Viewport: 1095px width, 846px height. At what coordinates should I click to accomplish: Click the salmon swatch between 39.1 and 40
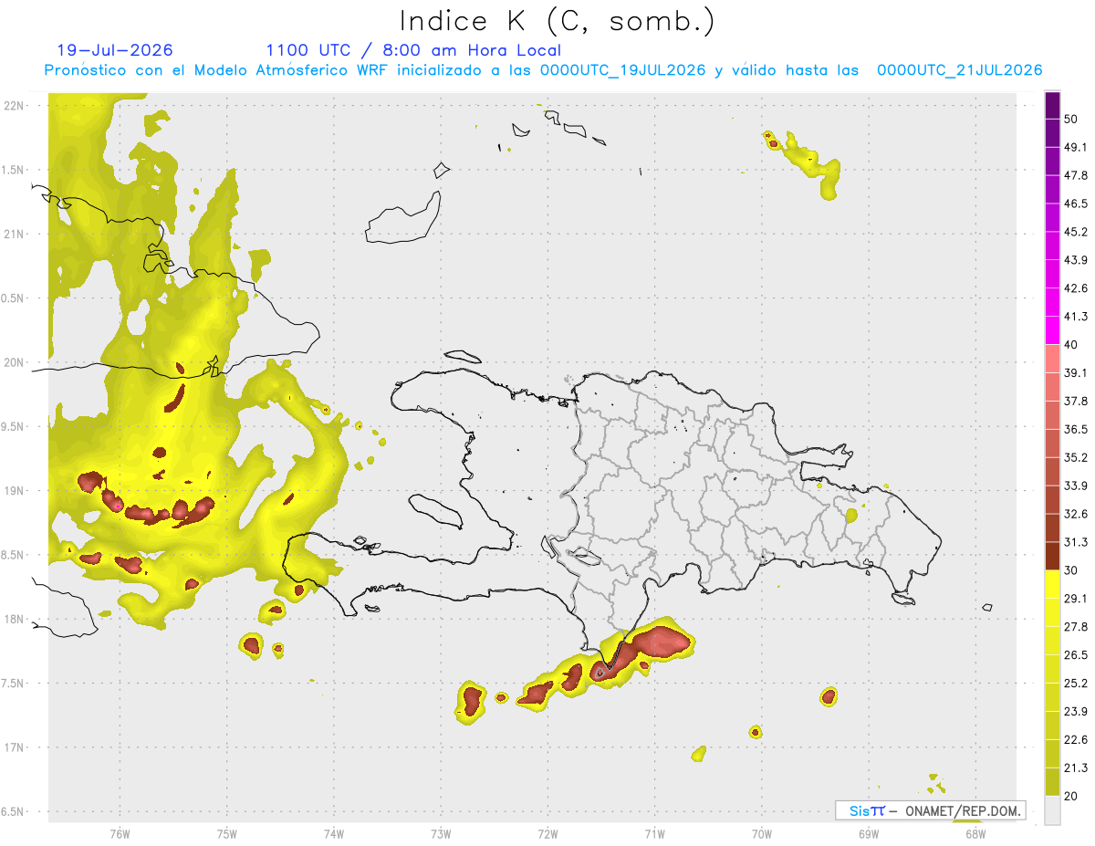click(1052, 359)
